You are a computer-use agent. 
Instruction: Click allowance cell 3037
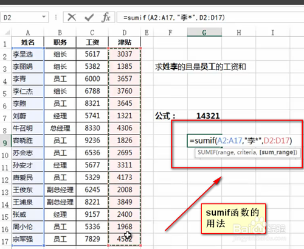[125, 54]
